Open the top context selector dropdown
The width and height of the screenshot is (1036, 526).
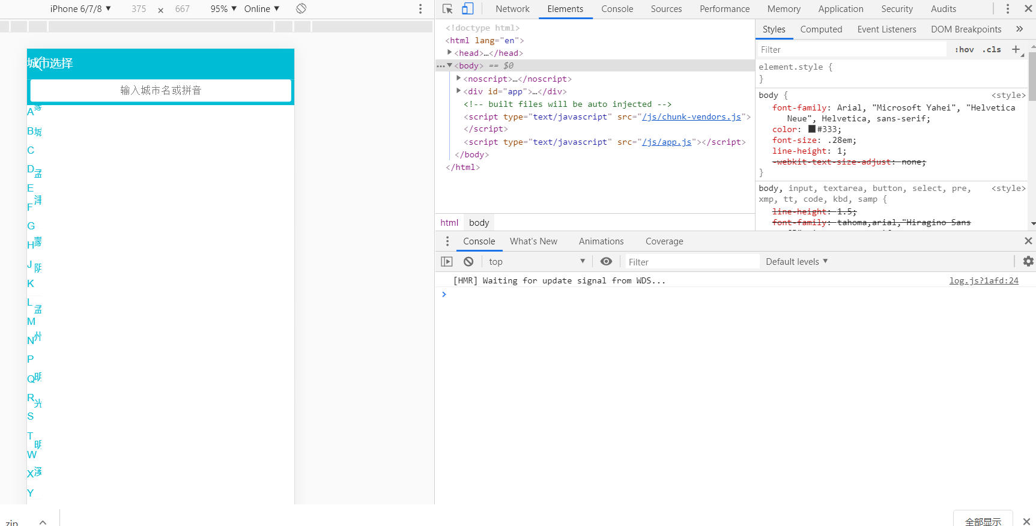(x=537, y=261)
